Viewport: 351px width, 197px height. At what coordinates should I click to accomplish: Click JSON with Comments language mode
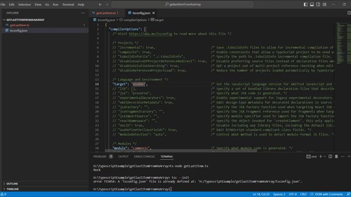(327, 194)
